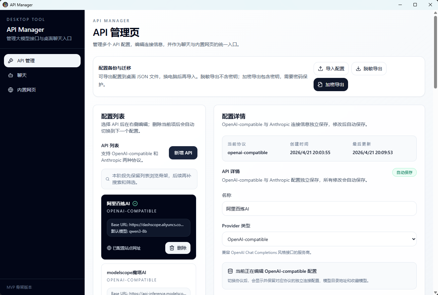The height and width of the screenshot is (295, 438).
Task: Click the API Manager app icon in title bar
Action: 5,5
